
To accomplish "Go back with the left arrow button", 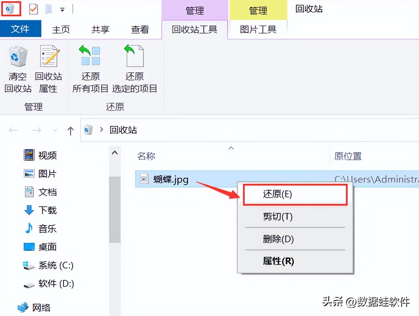I will [x=13, y=131].
